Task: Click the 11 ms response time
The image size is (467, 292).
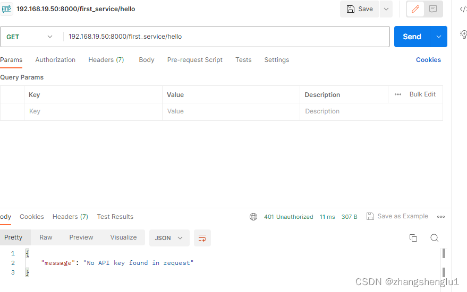Action: tap(327, 217)
